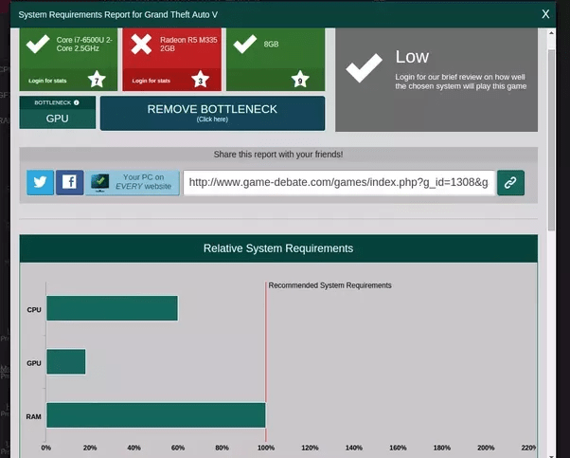This screenshot has height=458, width=570.
Task: Click the dialog title 'System Requirements Report for Grand Theft Auto V'
Action: [x=118, y=14]
